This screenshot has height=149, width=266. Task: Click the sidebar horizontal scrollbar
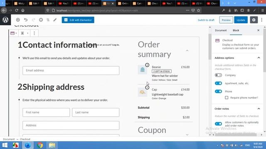(x=236, y=135)
